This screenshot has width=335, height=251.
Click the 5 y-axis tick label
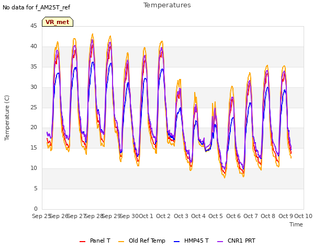(x=36, y=188)
